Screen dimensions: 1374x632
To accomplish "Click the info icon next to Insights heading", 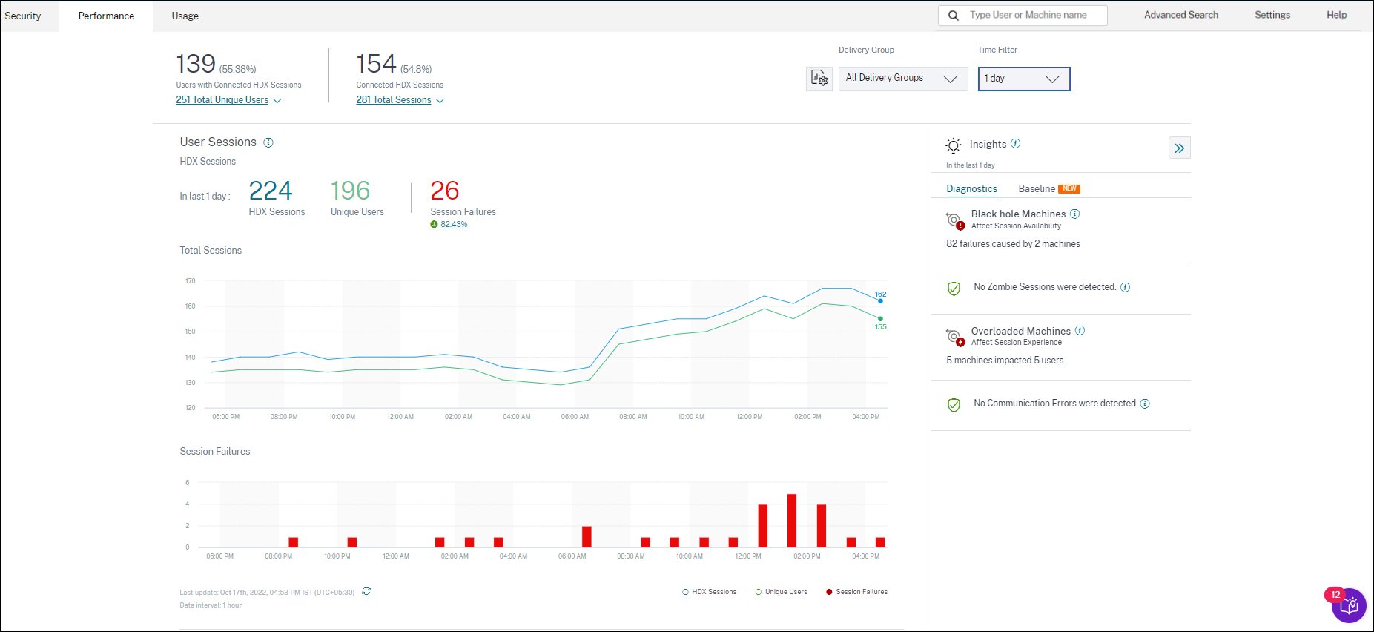I will click(1016, 144).
